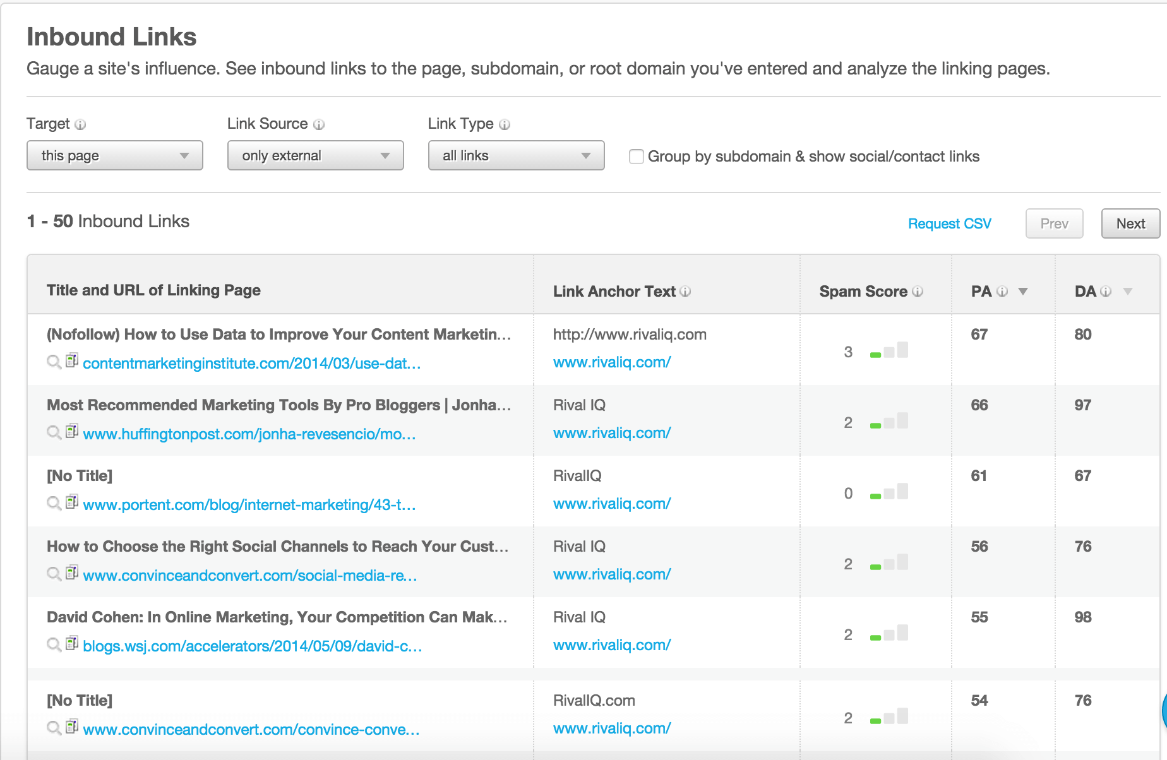Click spam score bar in portent row
1167x760 pixels.
click(x=889, y=492)
